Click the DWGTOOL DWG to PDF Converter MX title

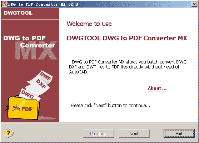[x=127, y=38]
